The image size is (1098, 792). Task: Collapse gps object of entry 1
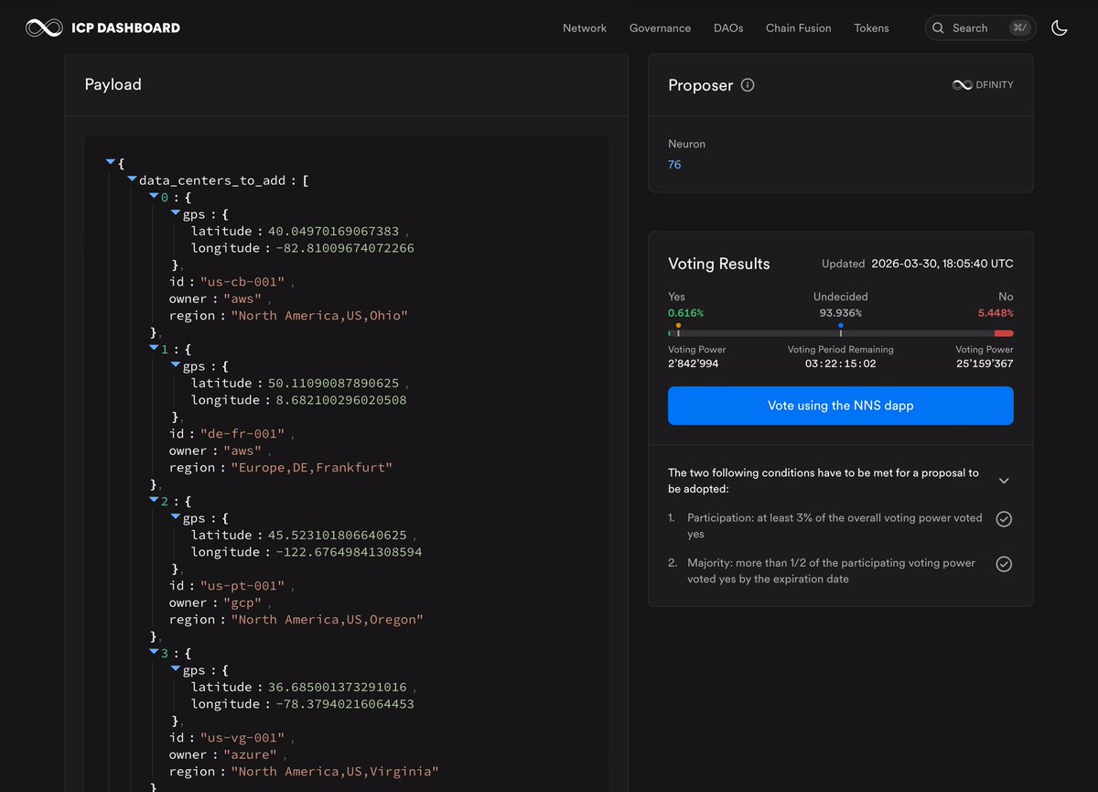(176, 365)
